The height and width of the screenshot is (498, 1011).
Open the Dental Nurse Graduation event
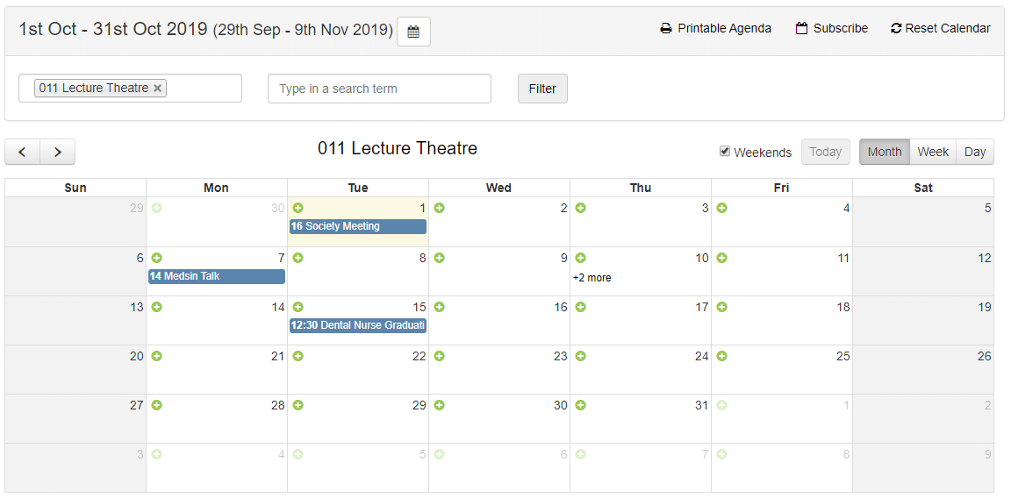coord(358,325)
